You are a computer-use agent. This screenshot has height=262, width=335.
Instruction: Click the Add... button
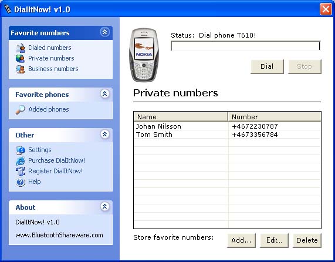(x=241, y=240)
